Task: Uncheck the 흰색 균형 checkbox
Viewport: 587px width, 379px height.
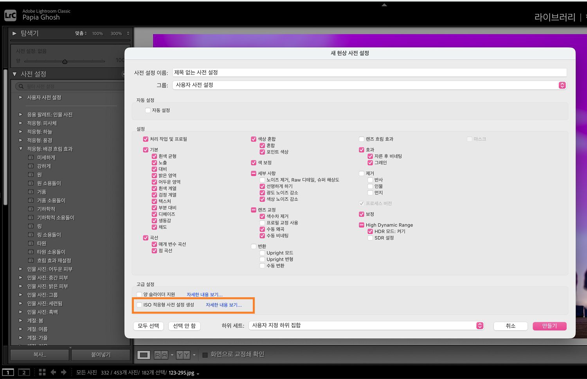Action: (154, 156)
